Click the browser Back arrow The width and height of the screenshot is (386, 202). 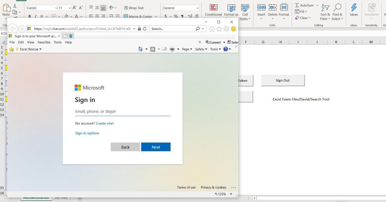tap(13, 29)
